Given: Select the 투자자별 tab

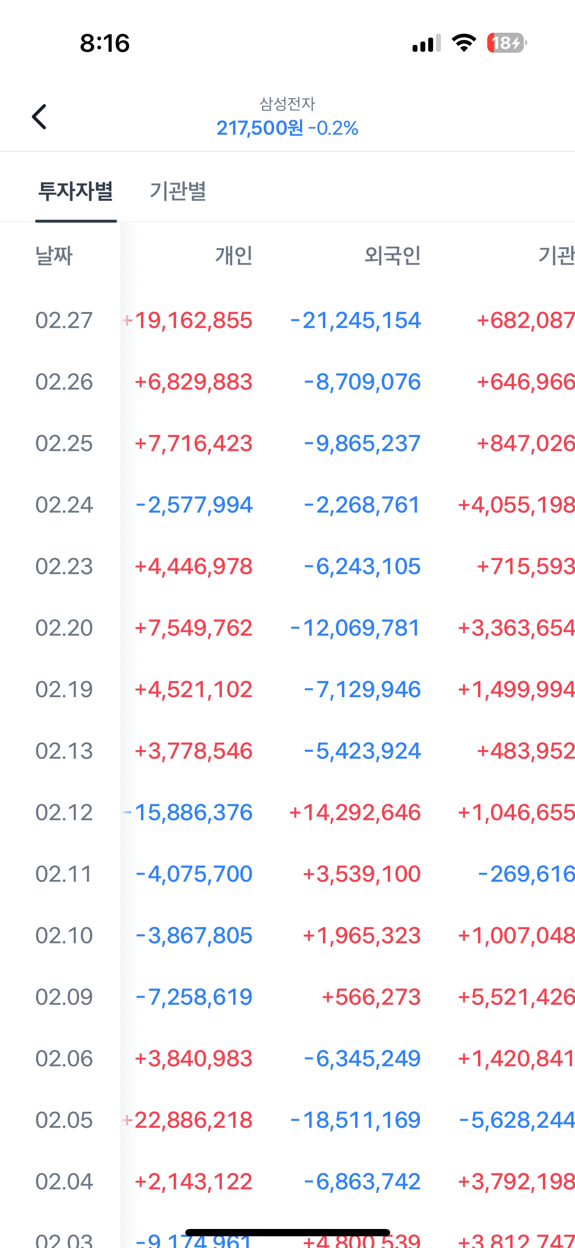Looking at the screenshot, I should pos(76,191).
